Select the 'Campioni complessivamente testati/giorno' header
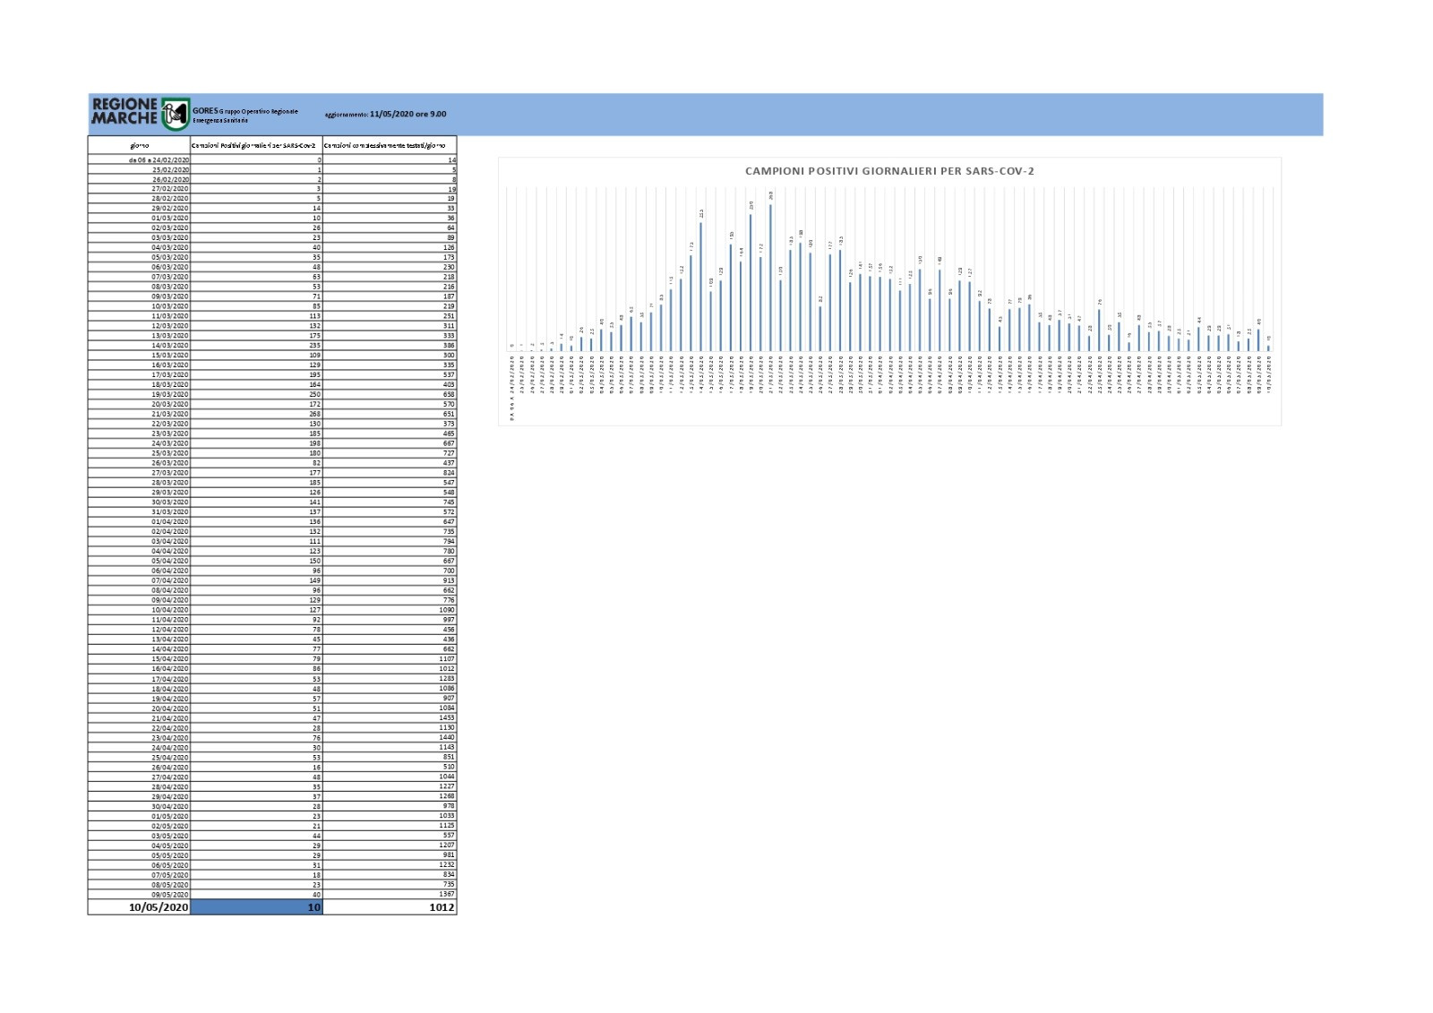Image resolution: width=1433 pixels, height=1013 pixels. click(x=390, y=145)
